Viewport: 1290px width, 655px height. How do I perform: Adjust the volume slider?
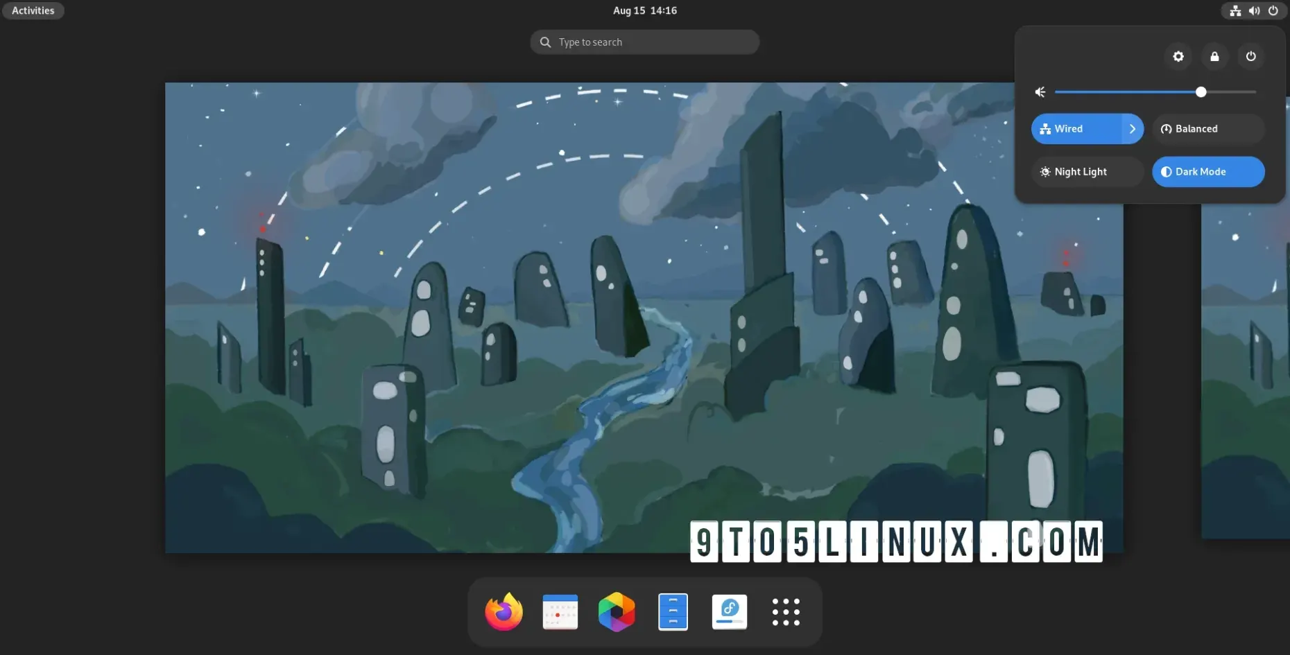1155,92
